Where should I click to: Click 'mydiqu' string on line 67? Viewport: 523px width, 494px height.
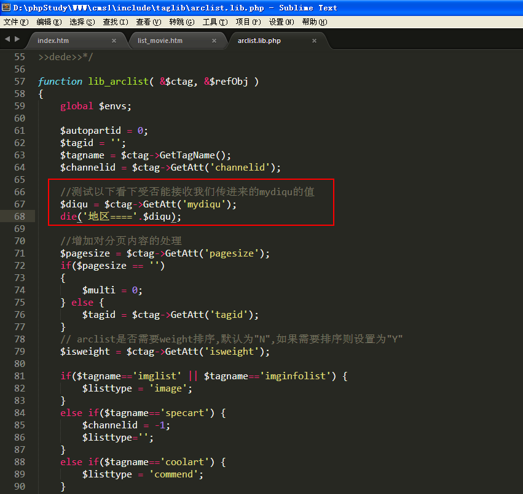203,204
